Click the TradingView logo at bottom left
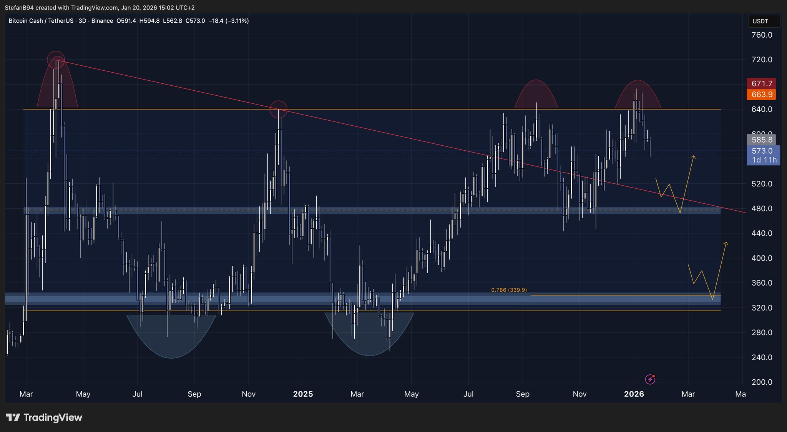The height and width of the screenshot is (432, 787). tap(44, 417)
